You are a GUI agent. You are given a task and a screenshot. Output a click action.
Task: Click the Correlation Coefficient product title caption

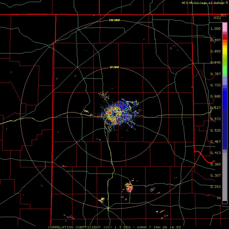coord(114,227)
